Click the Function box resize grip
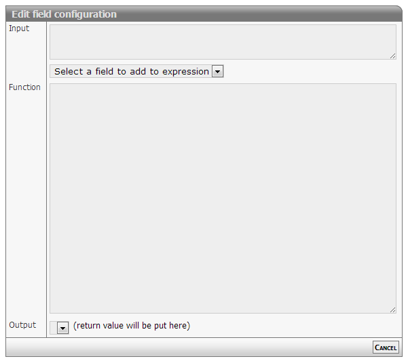The width and height of the screenshot is (408, 361). (393, 310)
